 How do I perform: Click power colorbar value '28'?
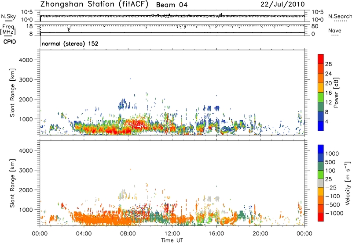328,64
